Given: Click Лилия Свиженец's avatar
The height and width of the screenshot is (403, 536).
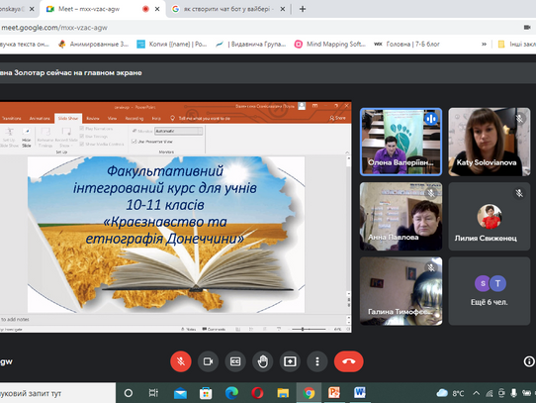Looking at the screenshot, I should tap(490, 216).
